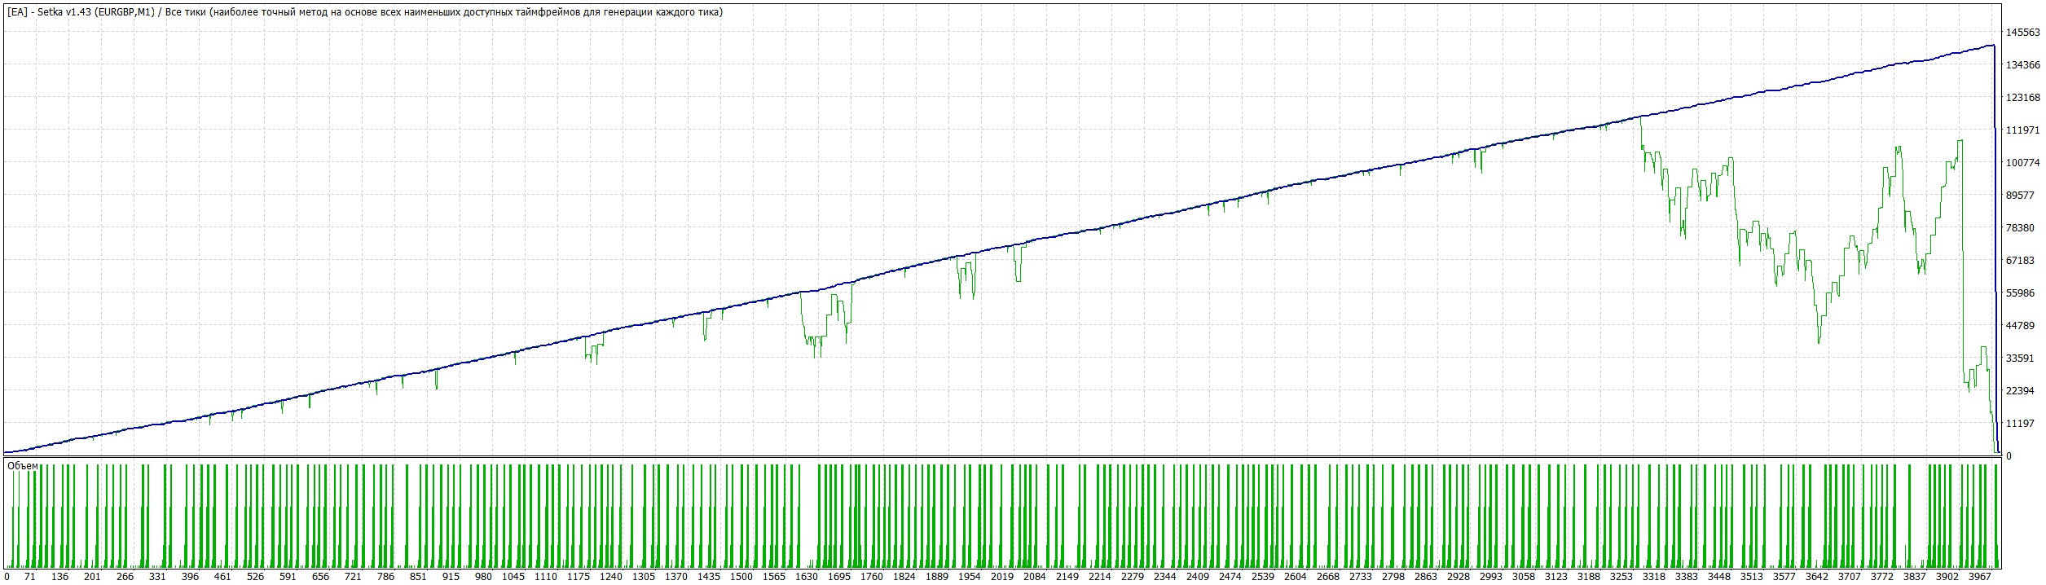Click trade number 71 on the bottom axis
Screen dimensions: 2046x585
click(30, 577)
